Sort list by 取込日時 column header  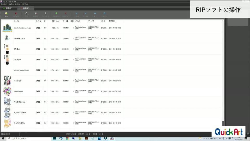tap(112, 21)
